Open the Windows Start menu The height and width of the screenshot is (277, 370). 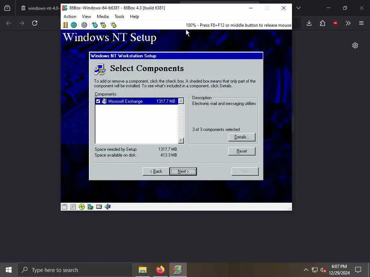pos(9,270)
